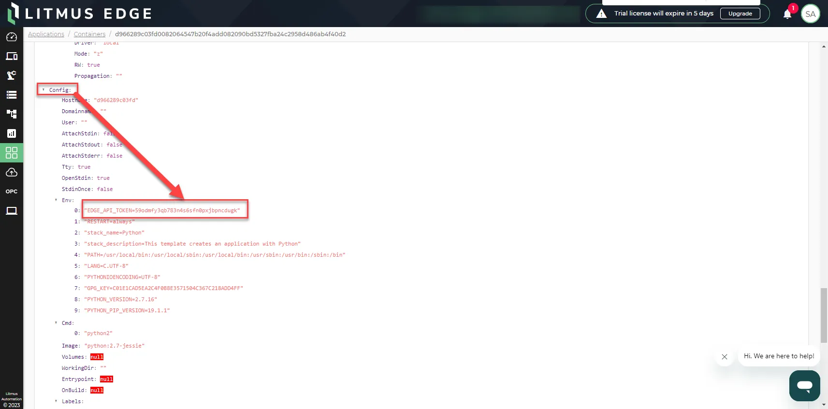
Task: Select the Hostname "d966289c03fd" value
Action: click(116, 101)
